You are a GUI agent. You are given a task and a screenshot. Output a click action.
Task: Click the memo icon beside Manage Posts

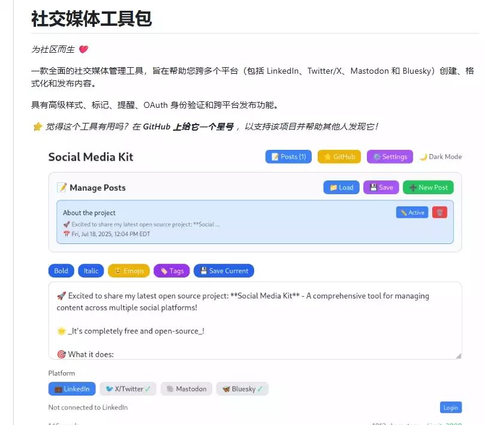[62, 188]
